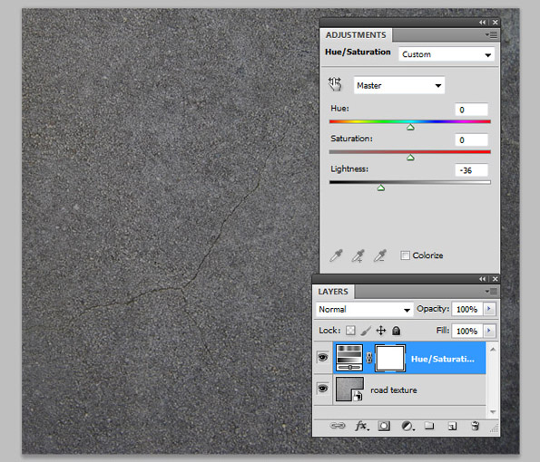The height and width of the screenshot is (462, 540).
Task: Hide the Hue/Saturation adjustment layer
Action: 323,358
